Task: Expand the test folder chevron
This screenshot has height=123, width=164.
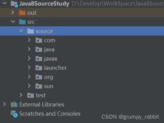Action: tap(21, 95)
